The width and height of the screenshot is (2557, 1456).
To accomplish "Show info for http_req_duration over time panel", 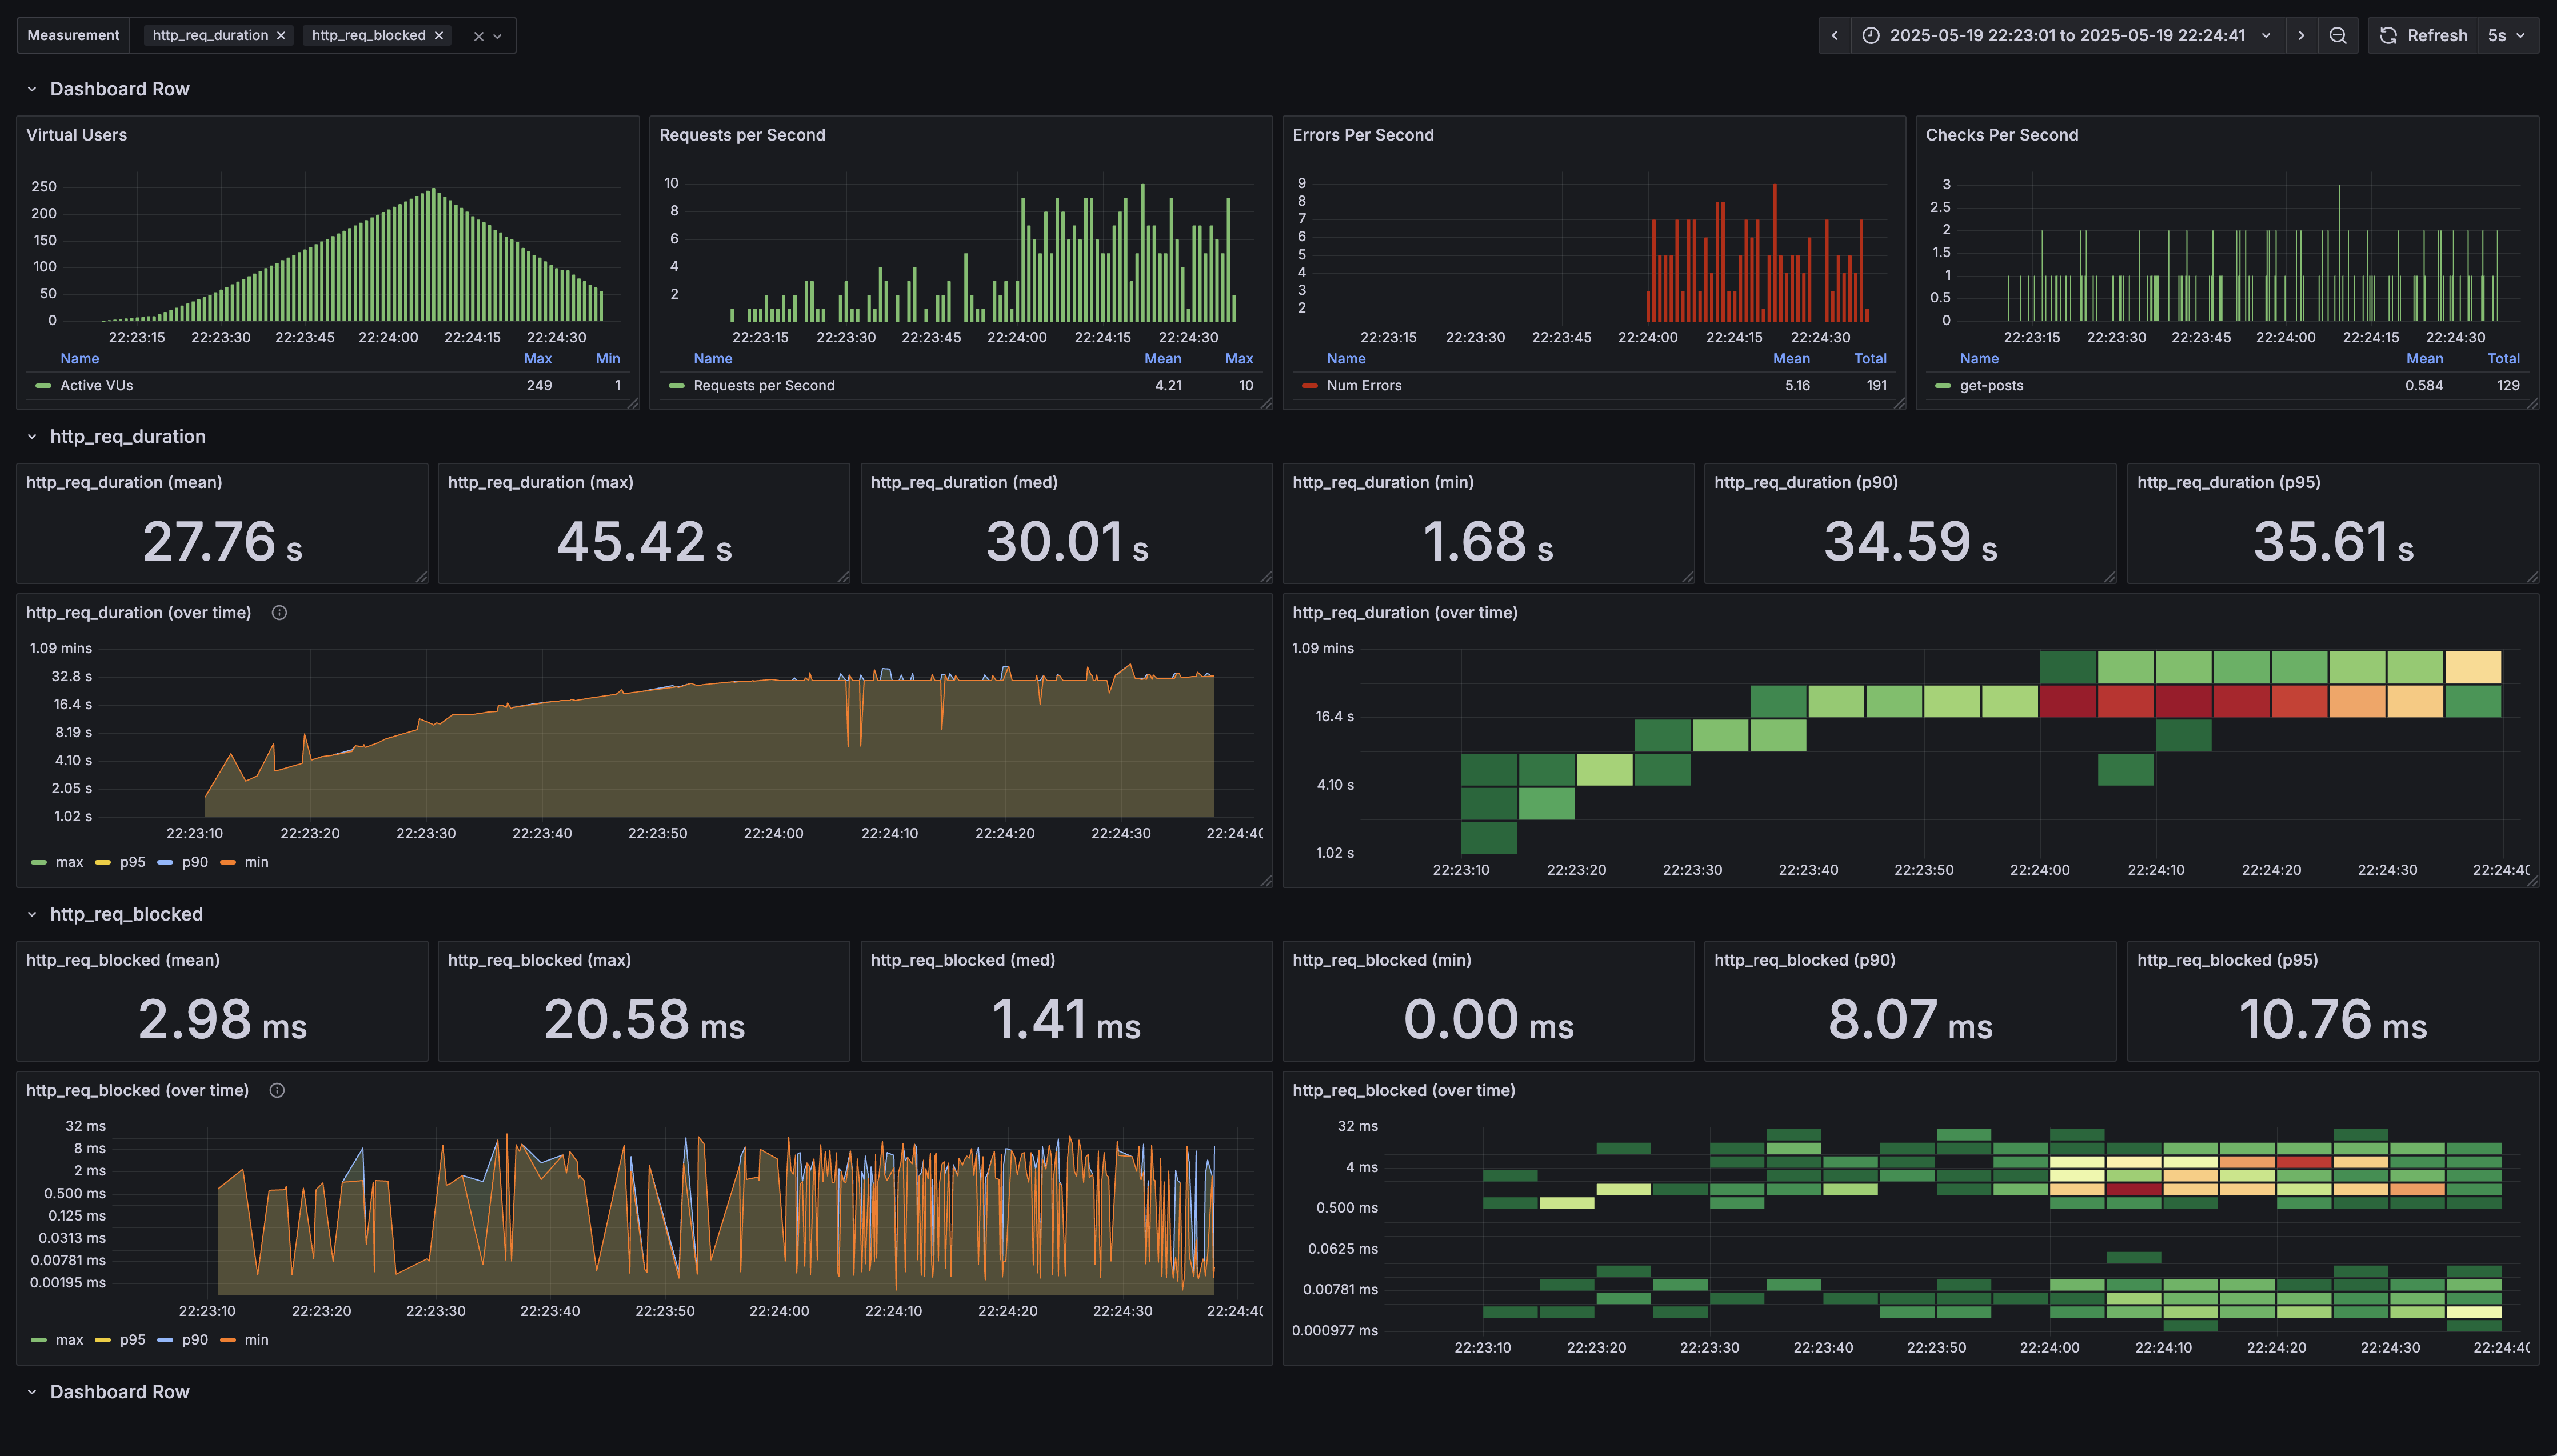I will click(x=279, y=613).
